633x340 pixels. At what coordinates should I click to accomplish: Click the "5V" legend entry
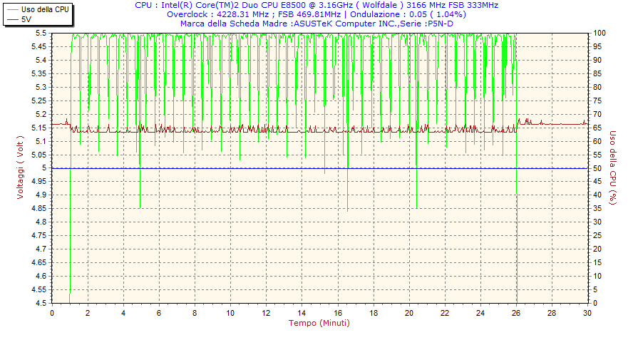click(x=26, y=19)
